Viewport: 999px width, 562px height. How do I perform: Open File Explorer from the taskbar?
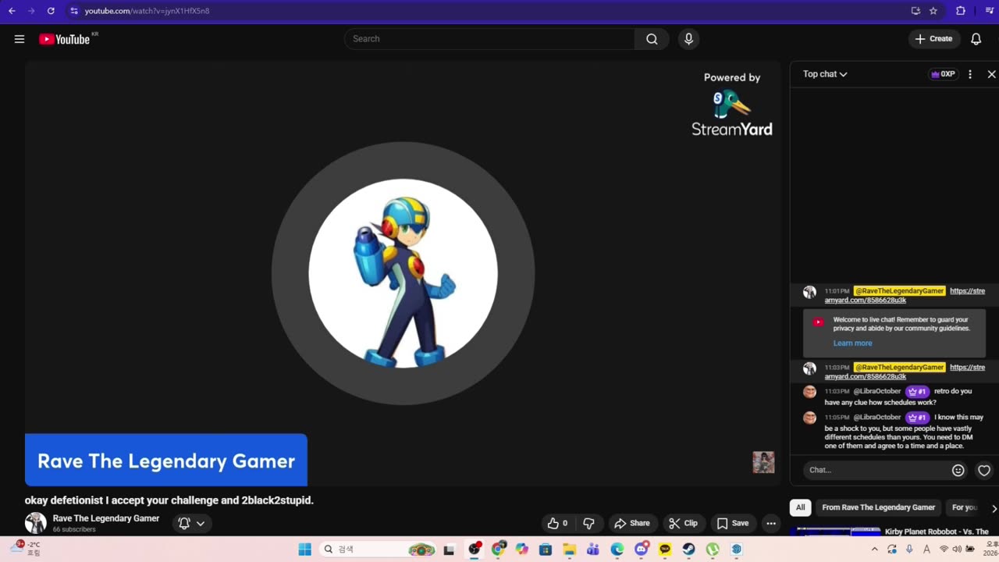coord(569,550)
